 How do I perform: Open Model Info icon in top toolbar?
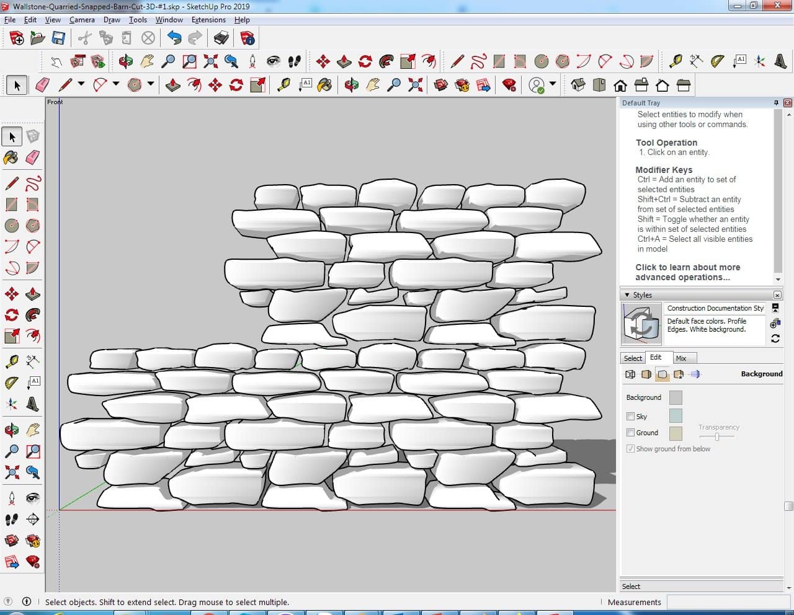click(248, 38)
